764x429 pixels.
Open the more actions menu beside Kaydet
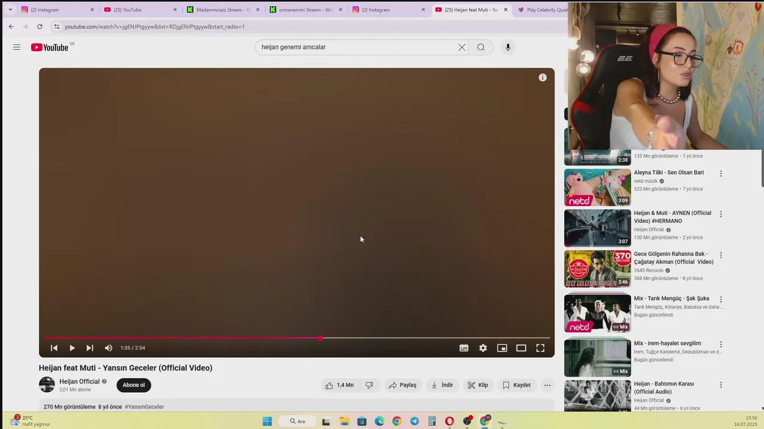(x=547, y=385)
